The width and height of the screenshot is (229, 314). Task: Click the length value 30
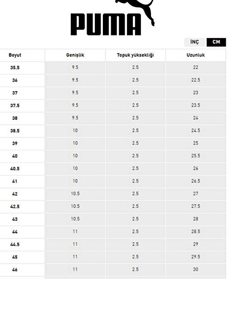[195, 269]
